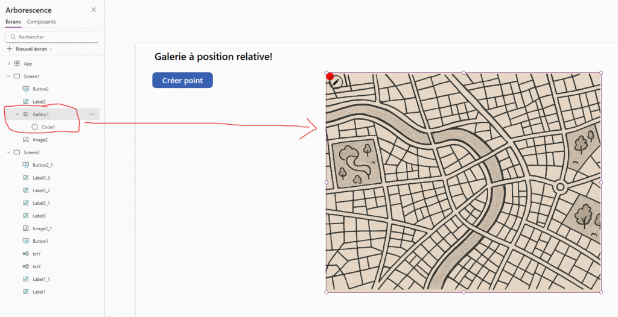This screenshot has height=317, width=618.
Task: Select the Écrans tab
Action: click(x=13, y=22)
